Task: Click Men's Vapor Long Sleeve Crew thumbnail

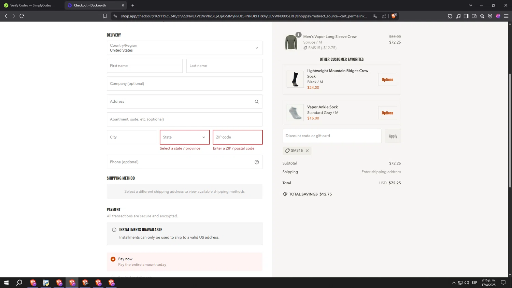Action: (x=291, y=42)
